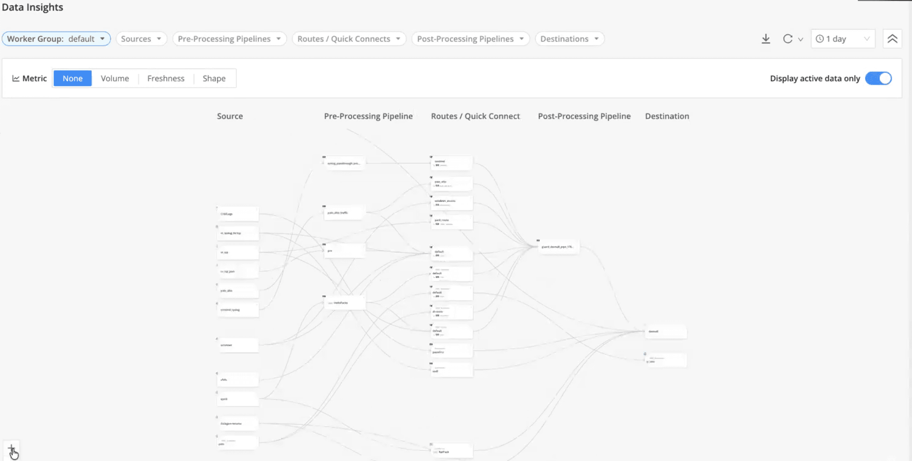
Task: Select the clock icon in the 1 day selector
Action: pyautogui.click(x=819, y=38)
